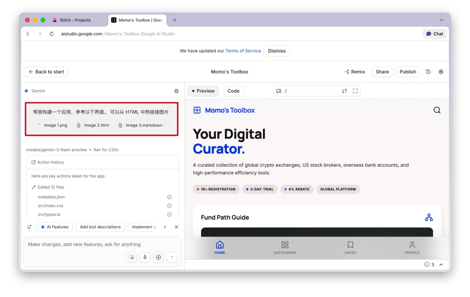470x297 pixels.
Task: Dismiss the Terms of Service notice
Action: click(x=277, y=51)
